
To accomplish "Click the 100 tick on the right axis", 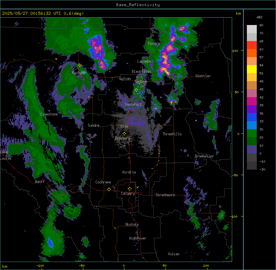I will click(x=235, y=51).
